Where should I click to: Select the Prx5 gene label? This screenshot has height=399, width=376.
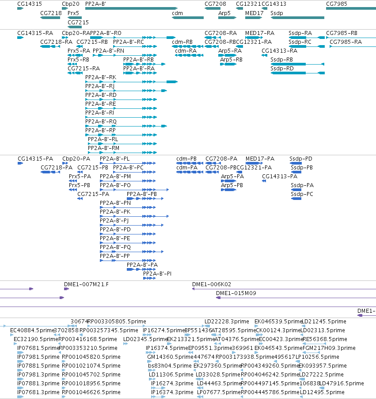coord(73,13)
